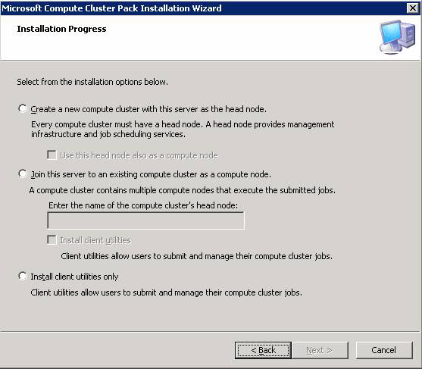Cancel the installation wizard
The height and width of the screenshot is (369, 422).
[384, 350]
